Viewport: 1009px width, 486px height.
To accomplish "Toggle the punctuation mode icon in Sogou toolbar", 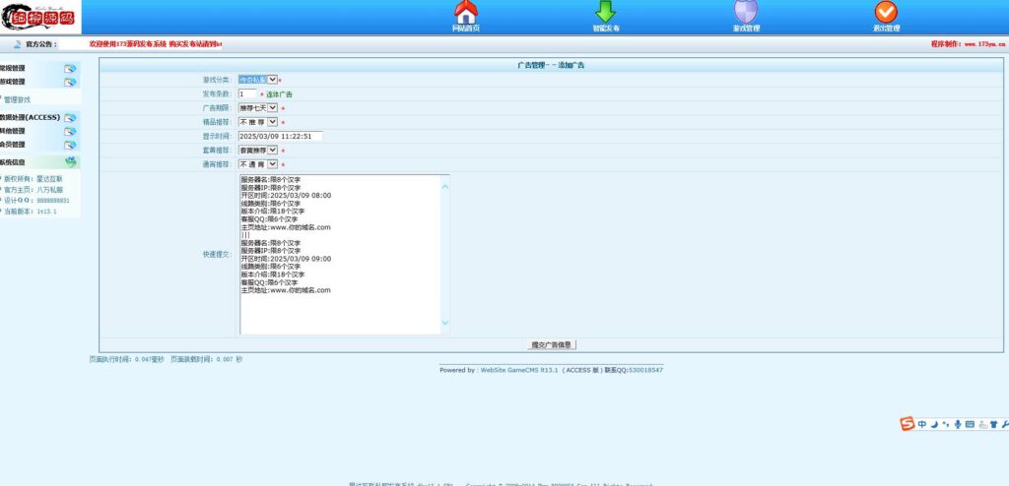I will click(x=946, y=424).
